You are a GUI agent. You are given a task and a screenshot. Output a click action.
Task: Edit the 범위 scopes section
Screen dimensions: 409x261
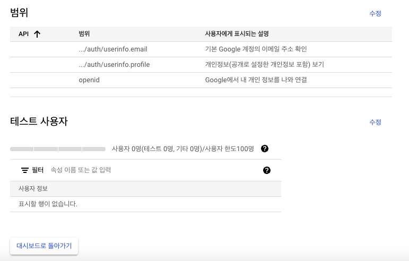coord(375,14)
